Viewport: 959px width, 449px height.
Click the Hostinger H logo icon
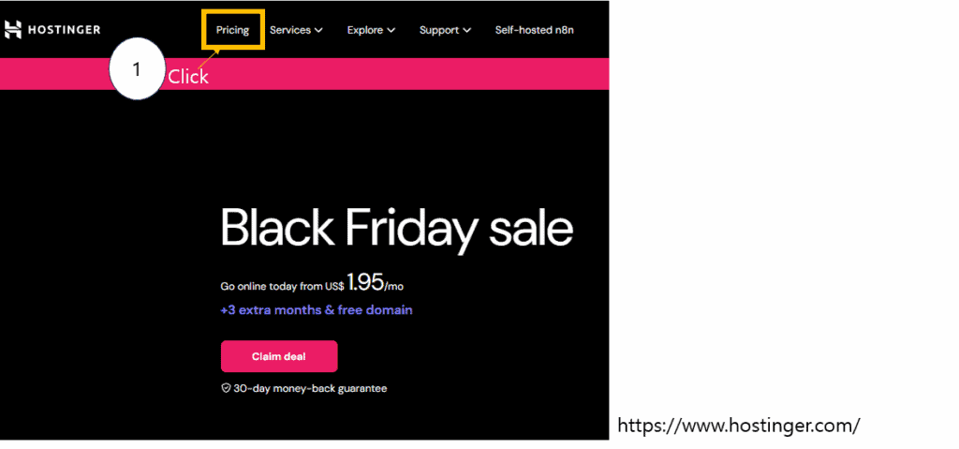click(12, 30)
